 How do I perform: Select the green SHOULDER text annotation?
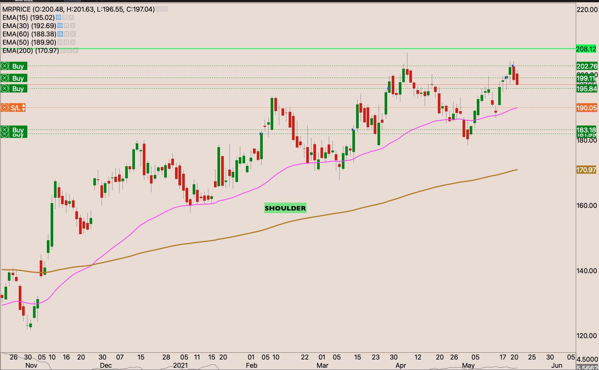point(285,208)
